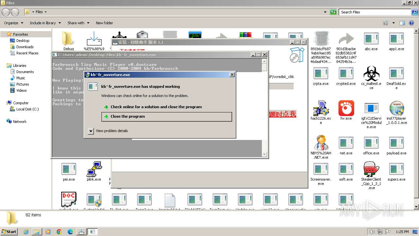The width and height of the screenshot is (419, 236).
Task: Launch Internet Explorer from taskbar
Action: [x=26, y=232]
